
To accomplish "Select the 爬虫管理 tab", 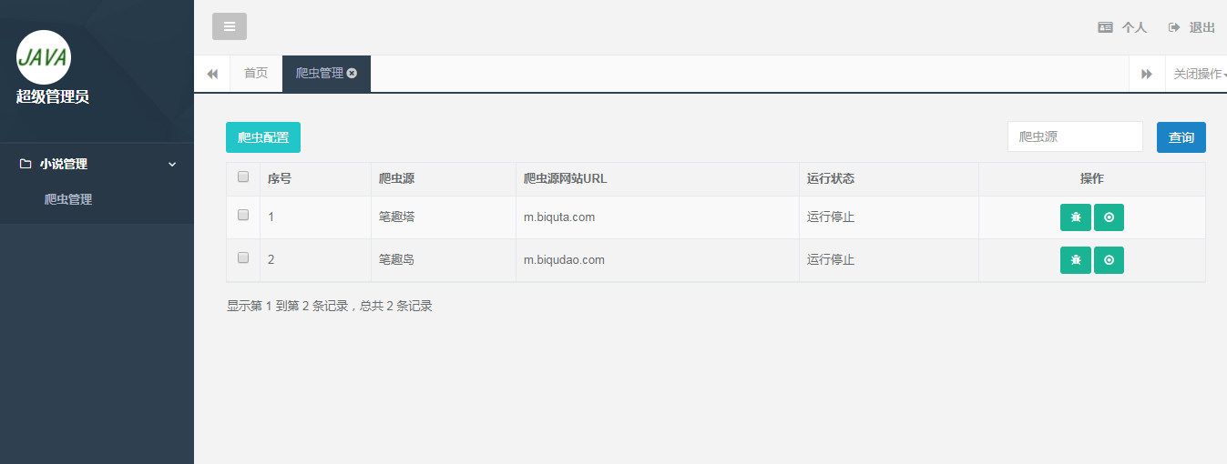I will pos(320,74).
